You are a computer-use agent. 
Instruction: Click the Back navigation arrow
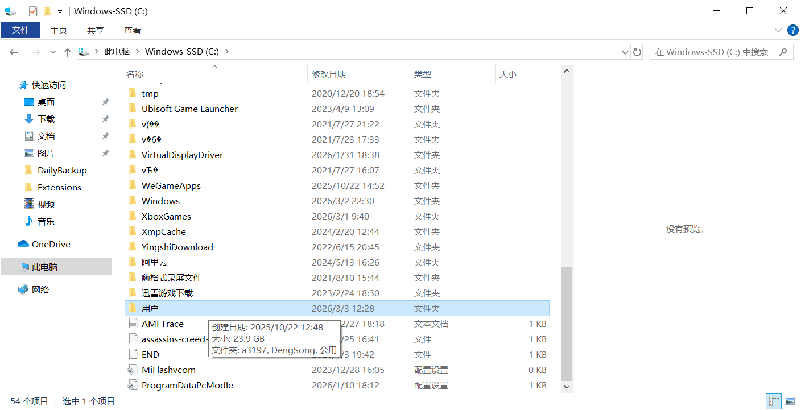pyautogui.click(x=14, y=52)
